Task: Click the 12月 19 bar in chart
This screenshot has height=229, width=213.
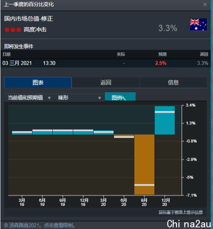Action: (x=83, y=132)
